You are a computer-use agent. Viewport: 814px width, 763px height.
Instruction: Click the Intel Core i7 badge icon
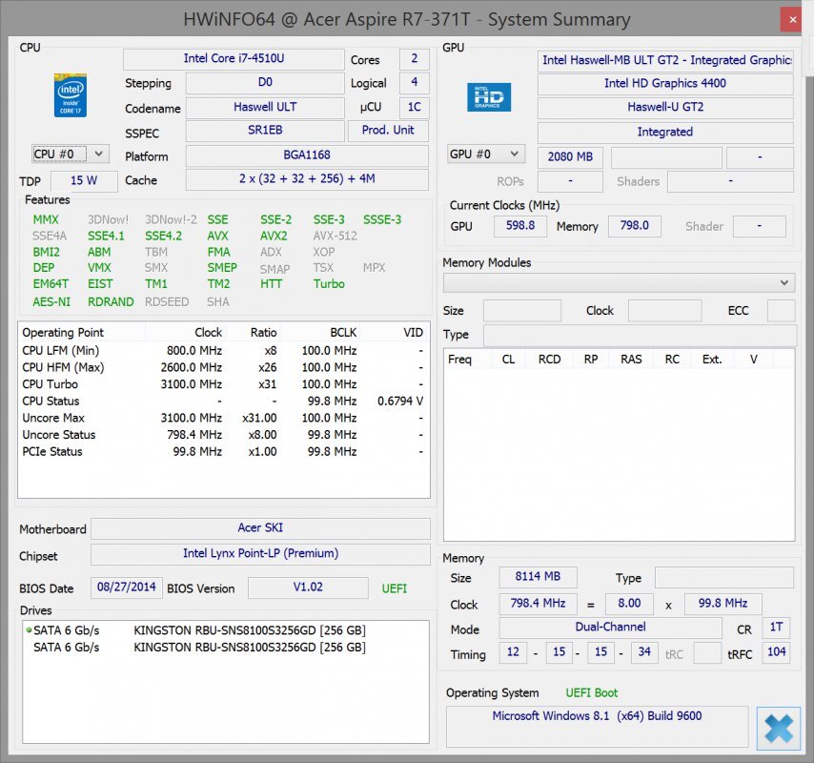pyautogui.click(x=70, y=95)
